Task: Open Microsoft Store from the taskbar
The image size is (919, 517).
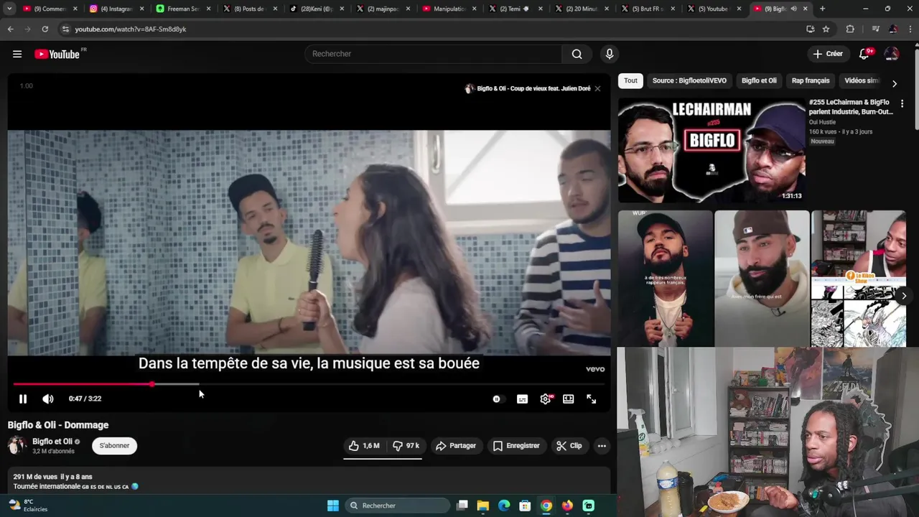Action: 525,506
